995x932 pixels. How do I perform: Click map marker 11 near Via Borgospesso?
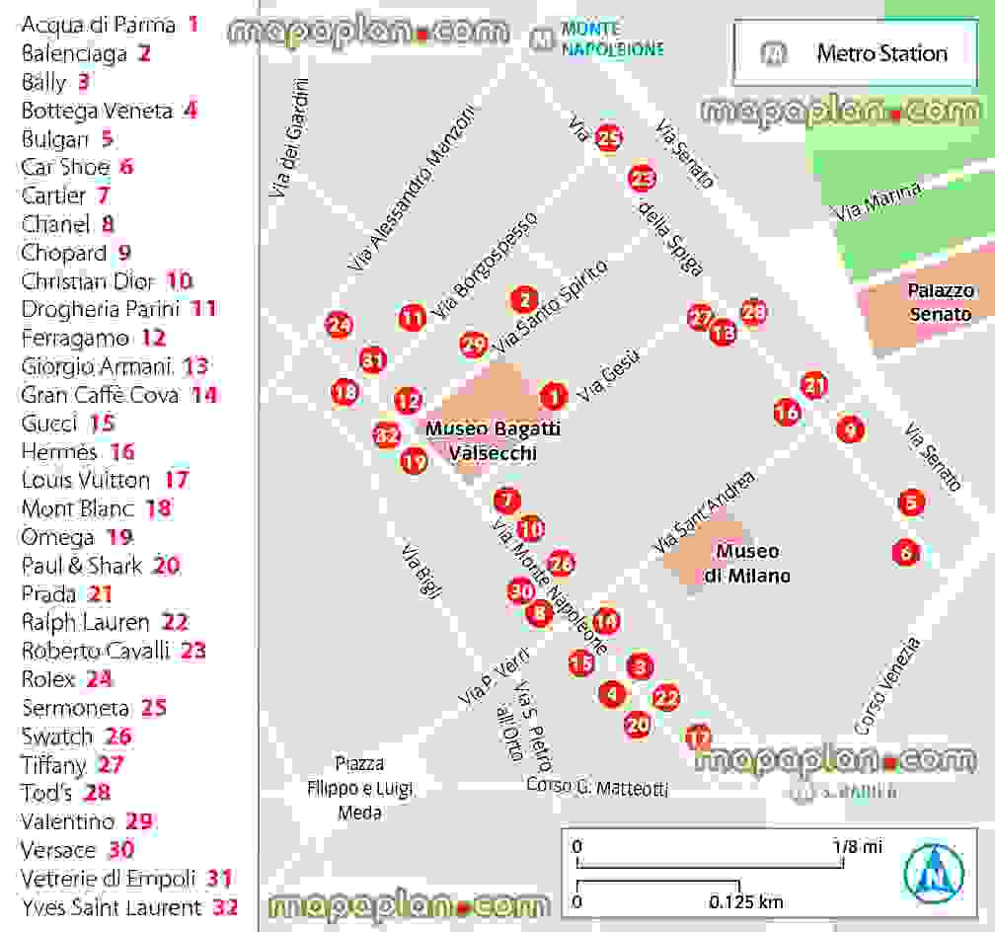tap(412, 317)
